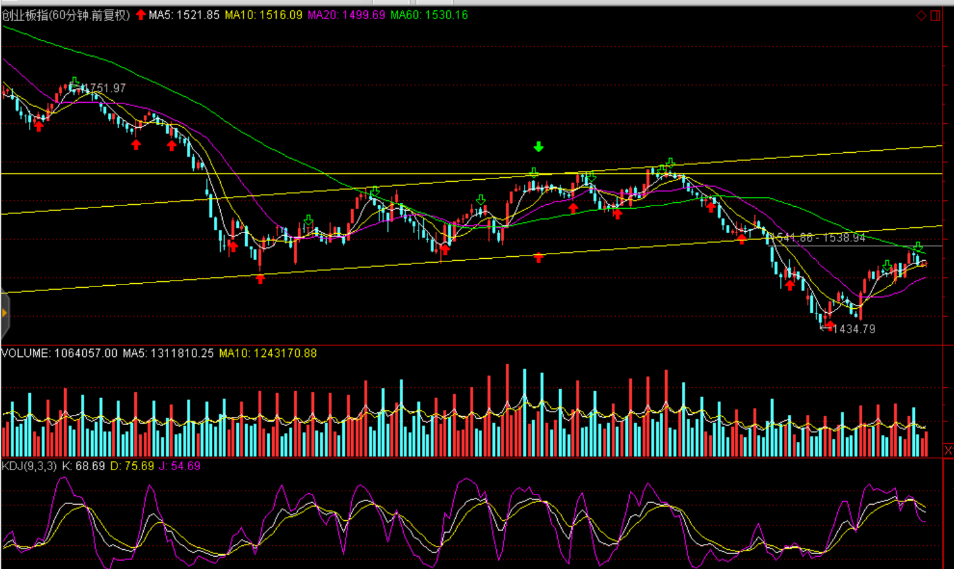Select the magenta MA20 indicator label
The image size is (954, 569).
346,15
